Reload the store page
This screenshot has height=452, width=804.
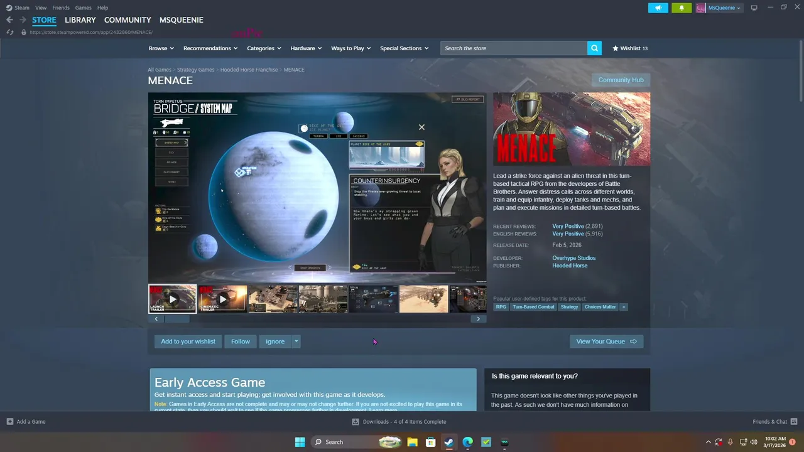[x=9, y=32]
